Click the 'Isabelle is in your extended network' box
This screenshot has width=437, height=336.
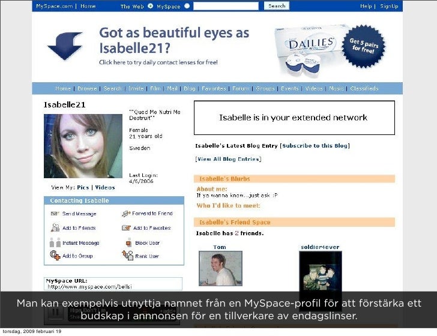(x=294, y=118)
